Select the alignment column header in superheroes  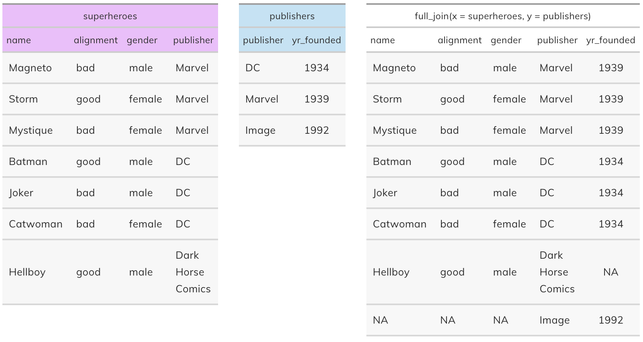coord(96,40)
